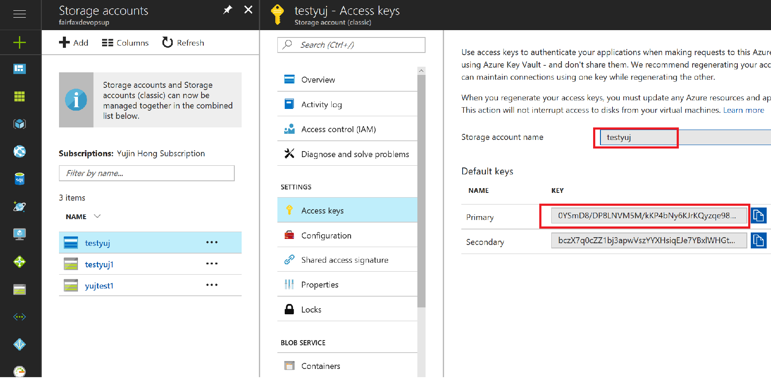Image resolution: width=771 pixels, height=378 pixels.
Task: Click the 'Yujin Hong Subscription' text
Action: 161,153
